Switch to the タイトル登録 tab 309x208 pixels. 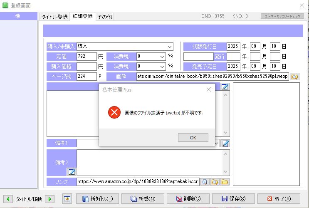(x=54, y=17)
